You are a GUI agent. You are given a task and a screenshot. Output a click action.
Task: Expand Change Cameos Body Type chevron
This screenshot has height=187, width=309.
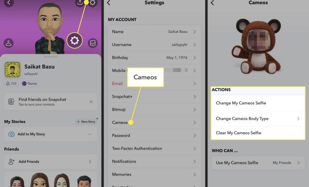tap(299, 119)
